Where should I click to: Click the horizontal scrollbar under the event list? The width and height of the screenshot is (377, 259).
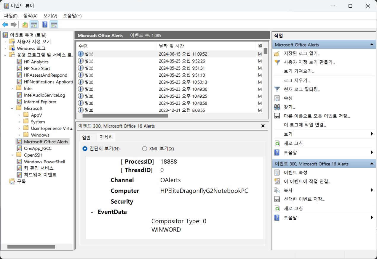tap(124, 116)
